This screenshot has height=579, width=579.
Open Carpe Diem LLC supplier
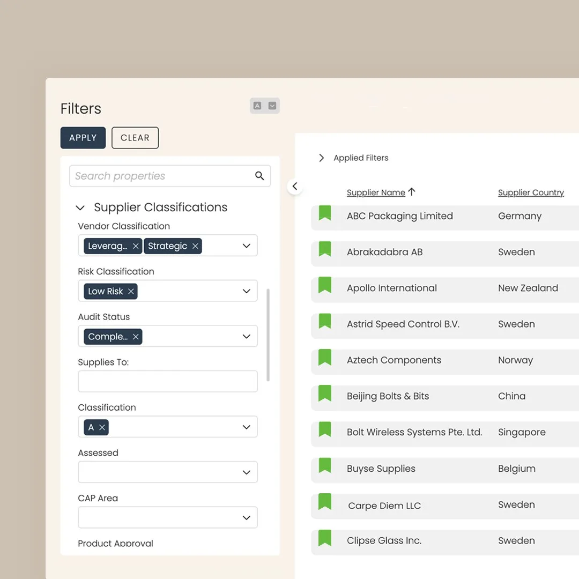[x=384, y=506]
